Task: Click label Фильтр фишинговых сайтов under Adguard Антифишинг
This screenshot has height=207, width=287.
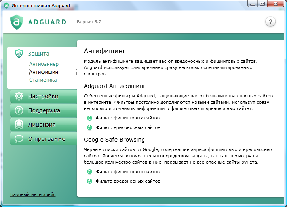Action: coord(127,118)
